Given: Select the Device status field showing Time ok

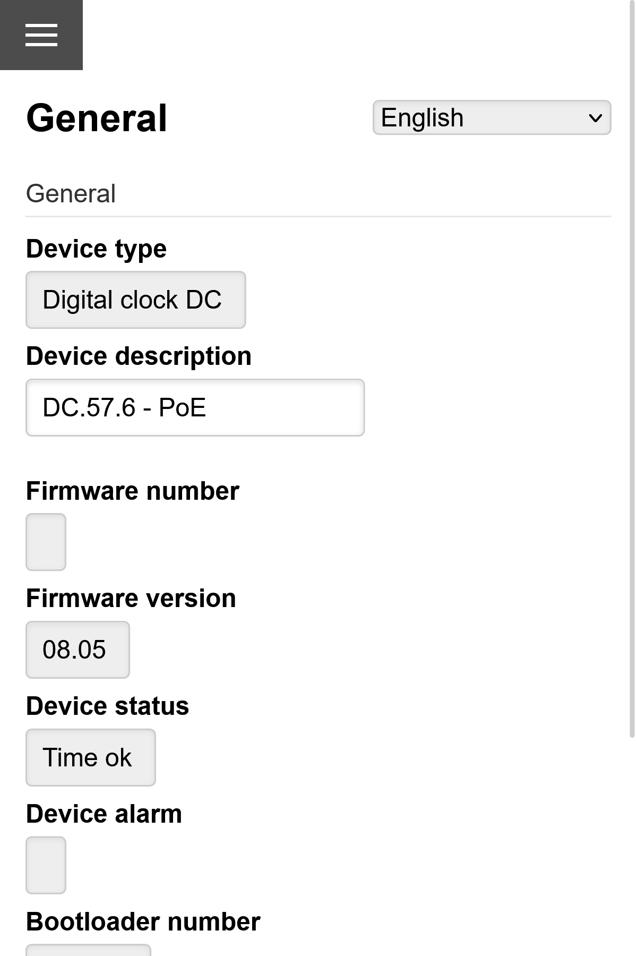Looking at the screenshot, I should point(90,757).
